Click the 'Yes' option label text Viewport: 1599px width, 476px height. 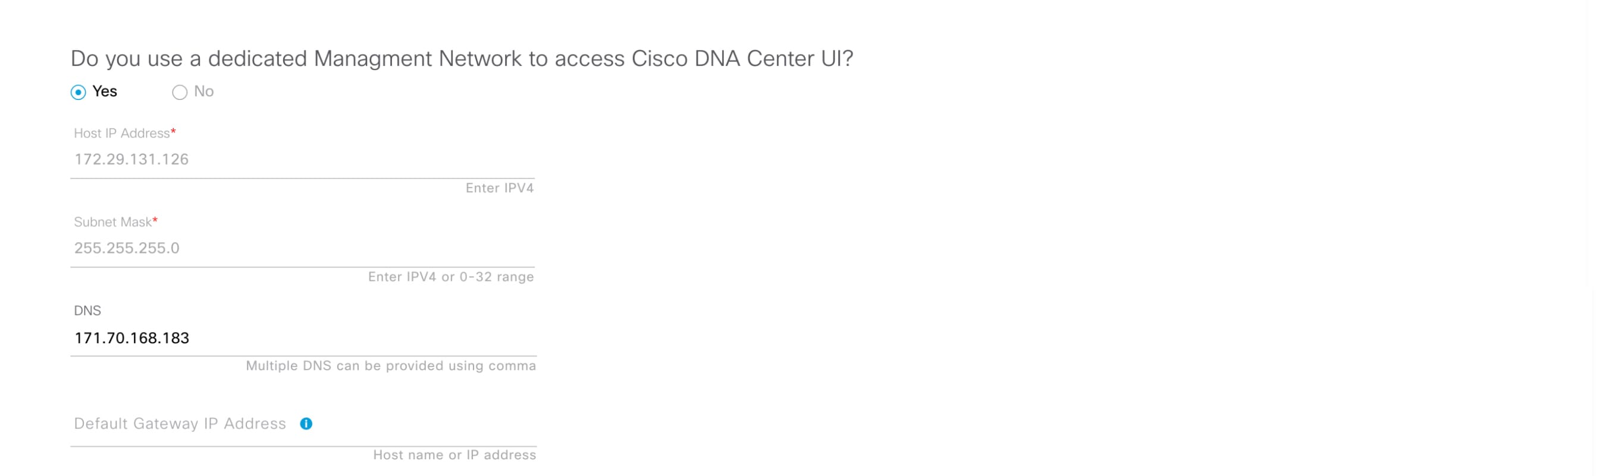click(105, 92)
